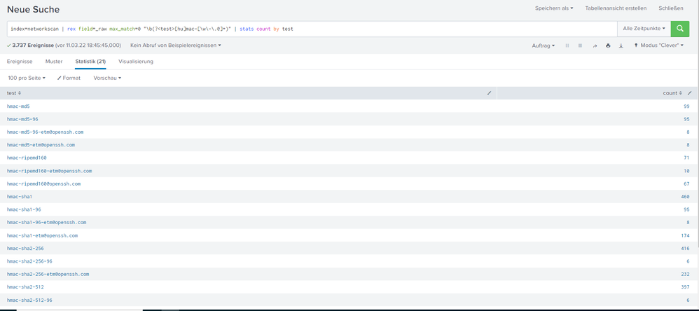Image resolution: width=699 pixels, height=311 pixels.
Task: Share the search job
Action: pos(595,46)
